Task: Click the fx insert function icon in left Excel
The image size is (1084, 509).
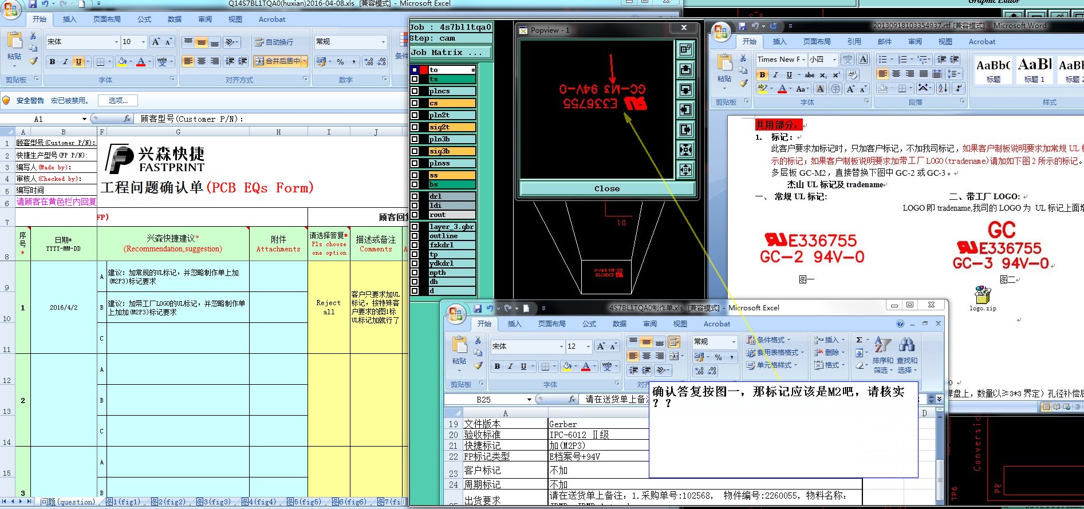Action: point(127,119)
